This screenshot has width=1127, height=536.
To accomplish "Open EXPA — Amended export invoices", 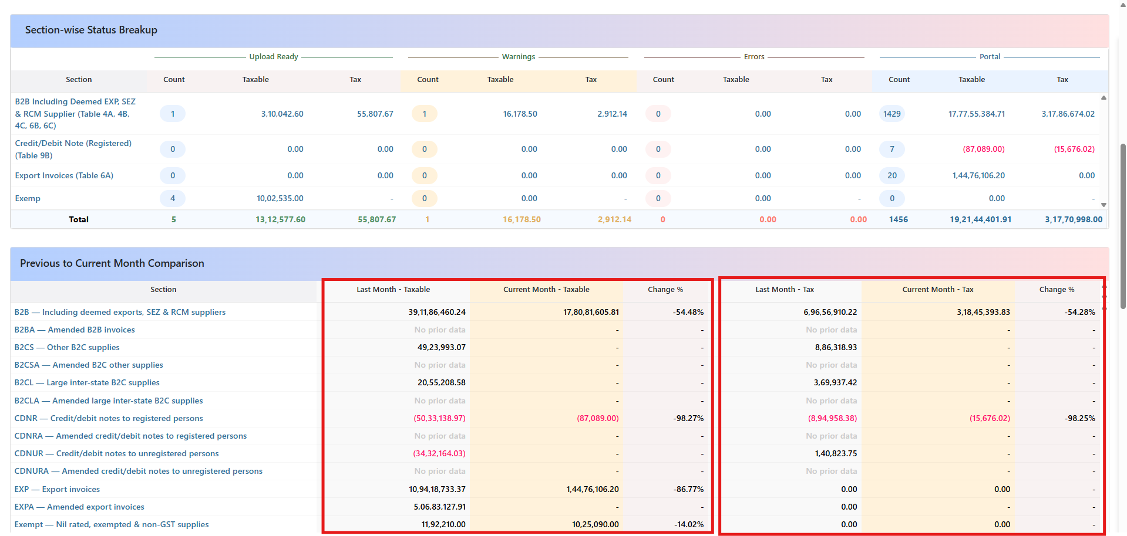I will coord(79,507).
